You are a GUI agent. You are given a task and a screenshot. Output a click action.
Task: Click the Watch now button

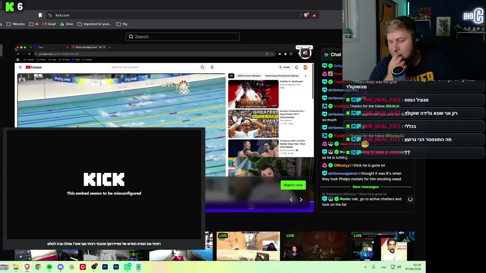[x=293, y=185]
